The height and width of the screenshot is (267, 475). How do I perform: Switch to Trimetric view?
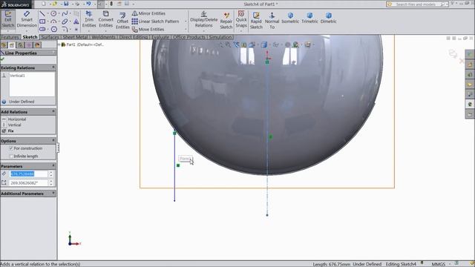309,18
